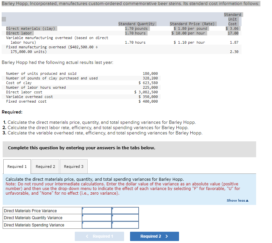Click the blue Required 2 navigation button

point(154,236)
